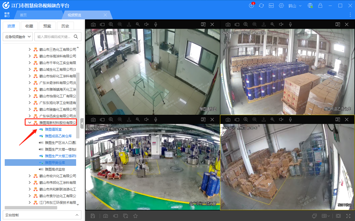Open the 应急视频融合 dropdown
Image resolution: width=355 pixels, height=221 pixels.
pyautogui.click(x=18, y=37)
